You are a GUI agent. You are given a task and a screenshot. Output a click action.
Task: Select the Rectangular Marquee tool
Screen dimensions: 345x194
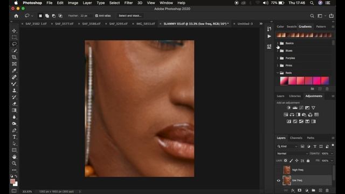15,37
